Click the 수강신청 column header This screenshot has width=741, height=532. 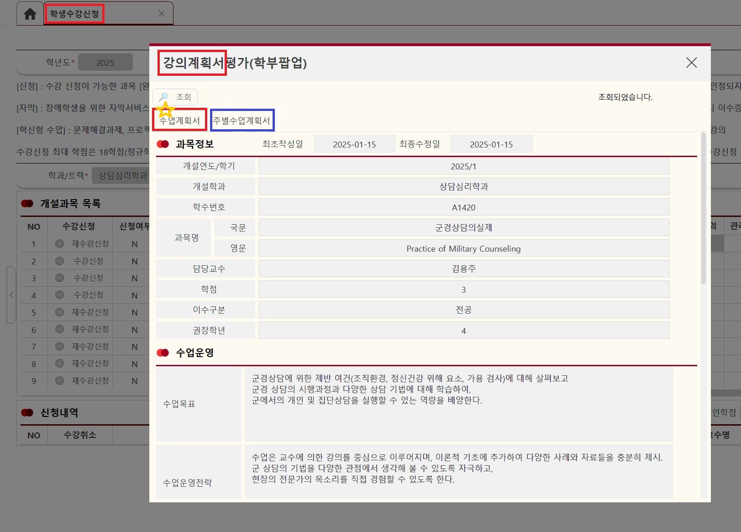[x=79, y=226]
